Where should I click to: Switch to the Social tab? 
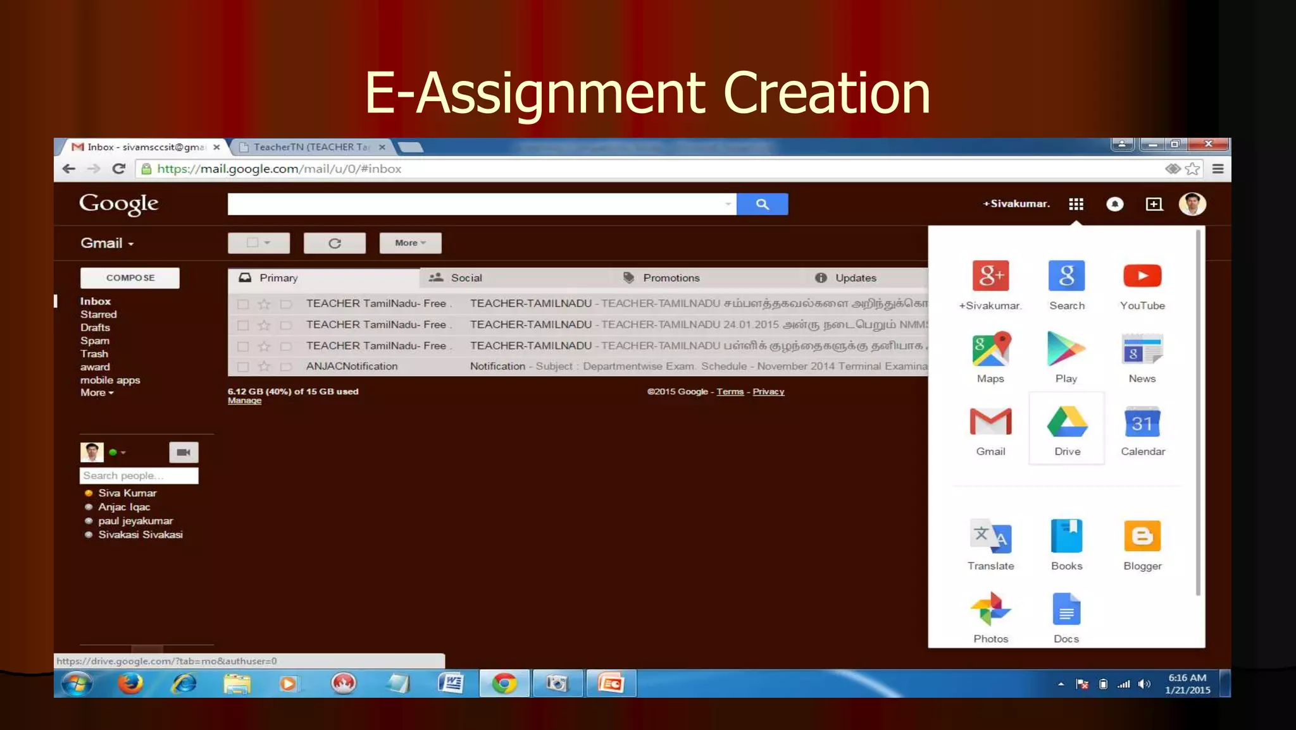pos(515,278)
